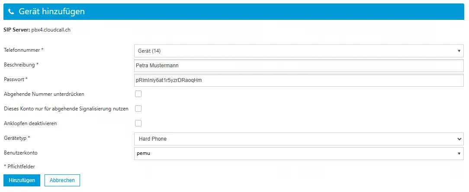Expand the Gerätetyp dropdown showing Hard Phone
Screen dimensions: 469x192
299,139
